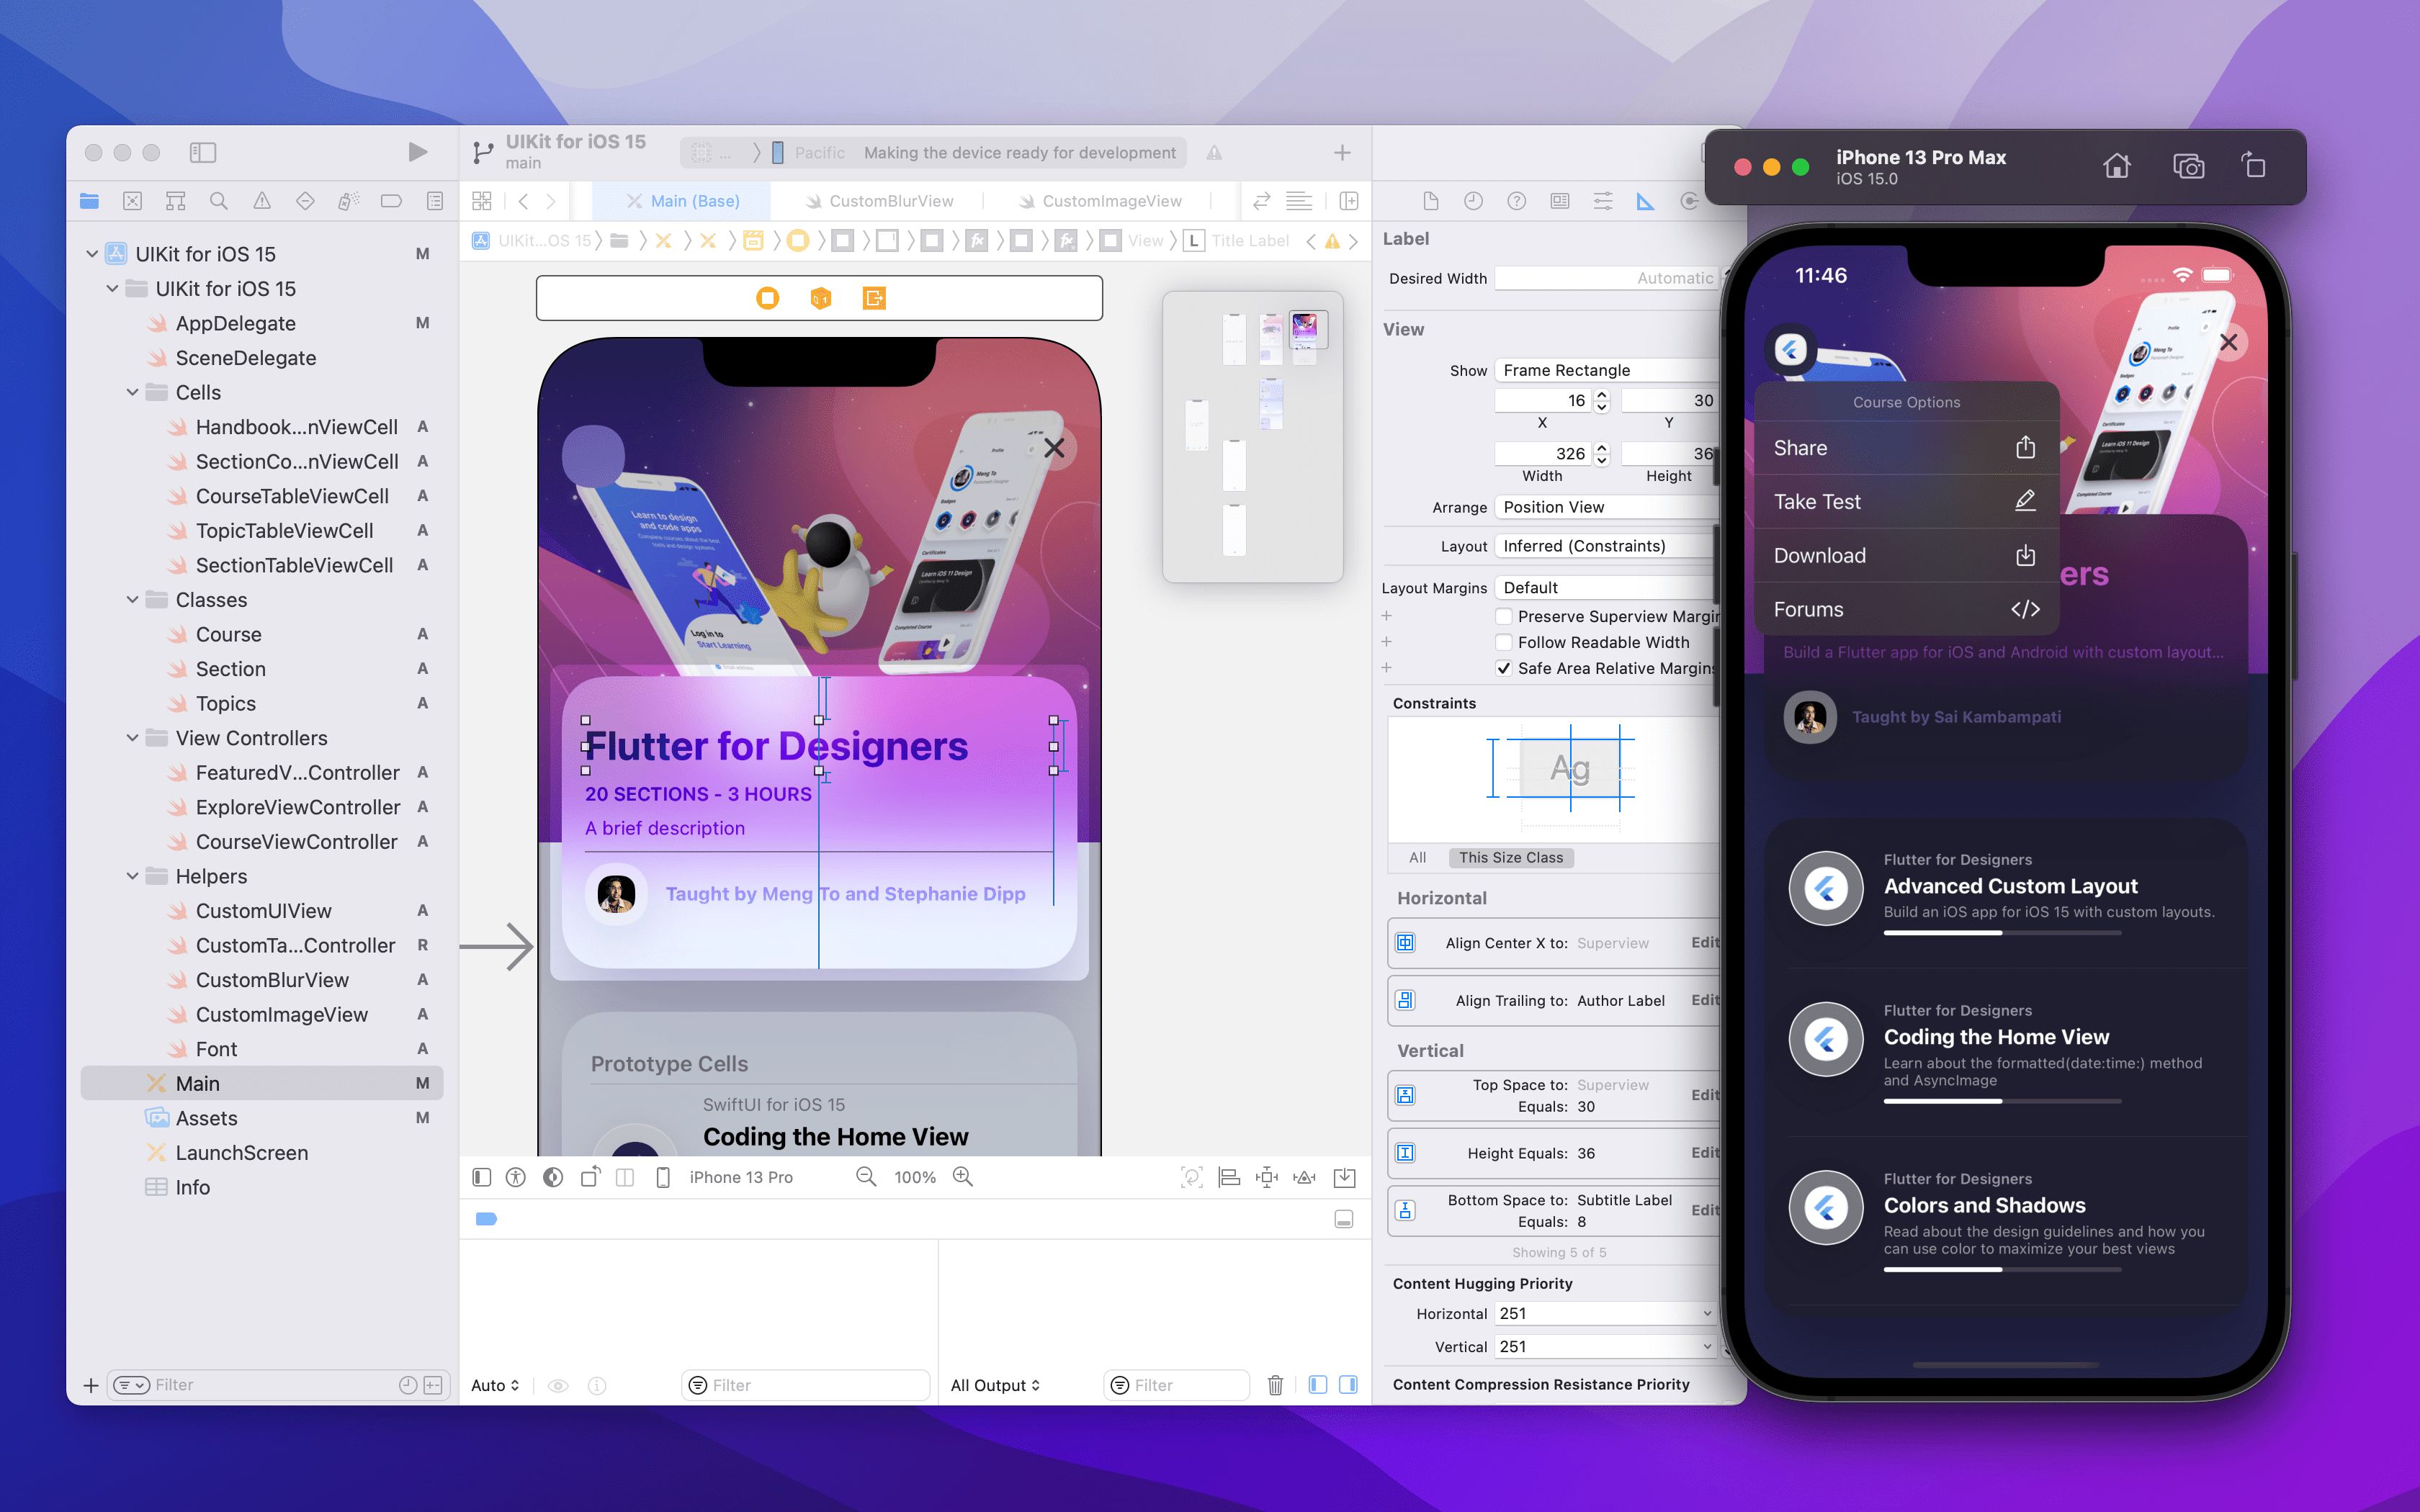2420x1512 pixels.
Task: Click the Run (play) button
Action: pos(417,152)
